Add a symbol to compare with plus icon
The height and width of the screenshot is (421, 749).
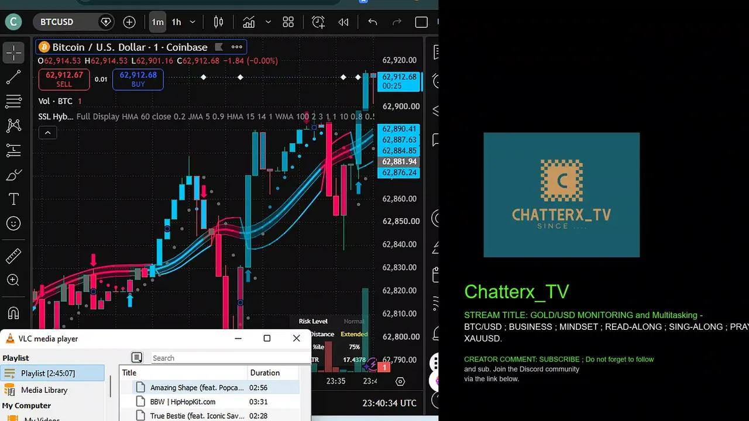pyautogui.click(x=129, y=22)
